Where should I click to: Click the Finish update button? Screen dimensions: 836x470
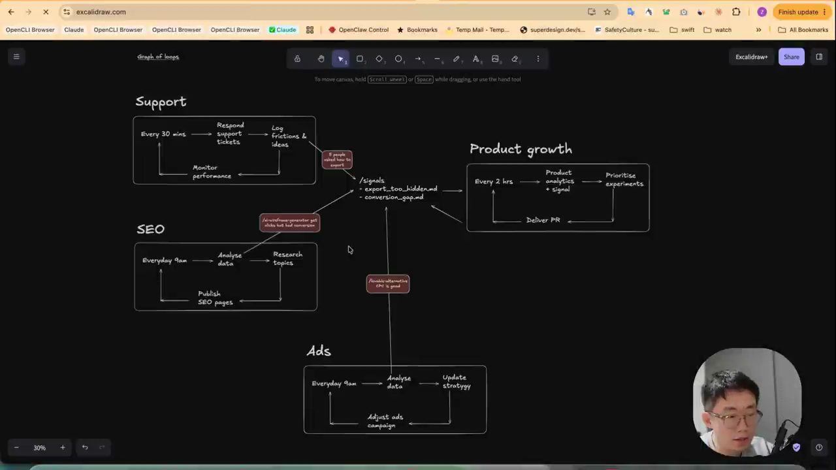pos(801,12)
